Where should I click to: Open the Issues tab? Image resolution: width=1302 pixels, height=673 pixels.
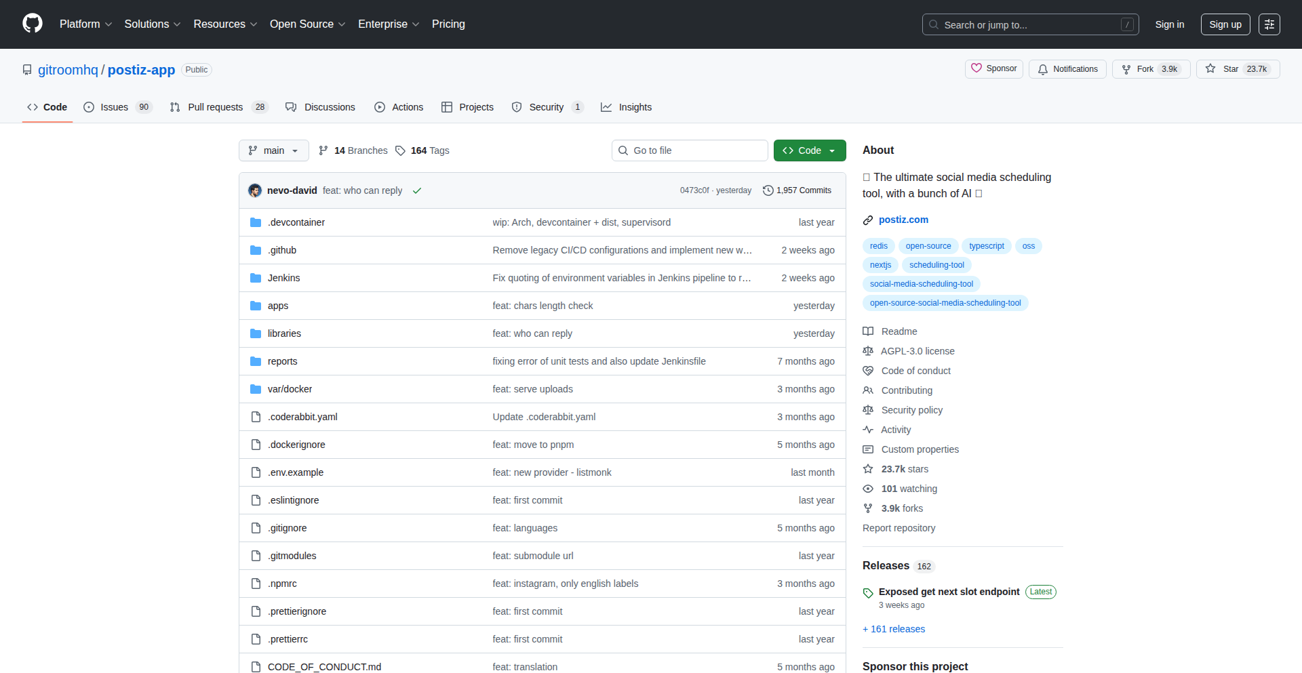pos(114,107)
